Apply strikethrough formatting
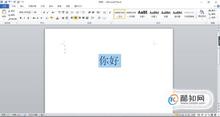Viewport: 220px width, 117px height. coord(34,18)
